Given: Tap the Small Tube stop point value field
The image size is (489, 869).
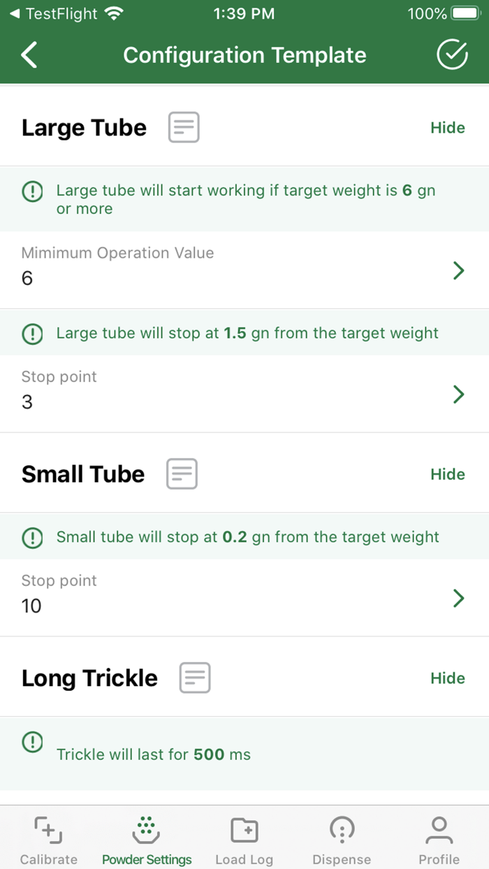Looking at the screenshot, I should [31, 606].
